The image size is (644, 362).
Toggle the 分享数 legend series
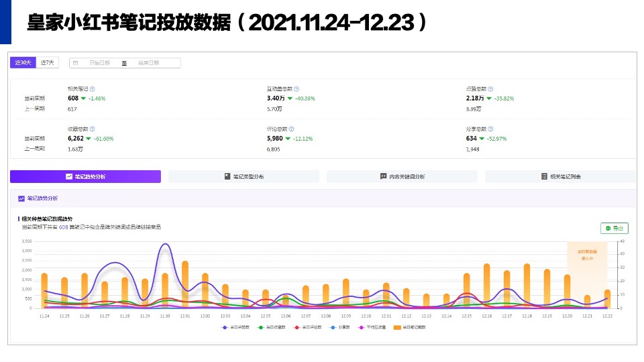(339, 328)
